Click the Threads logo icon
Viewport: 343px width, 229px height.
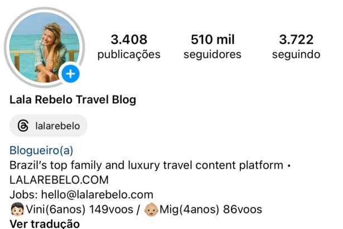pyautogui.click(x=23, y=126)
